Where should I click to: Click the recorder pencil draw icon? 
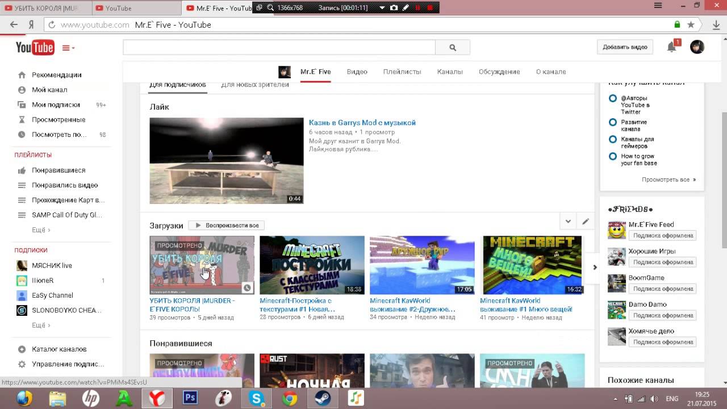point(406,8)
